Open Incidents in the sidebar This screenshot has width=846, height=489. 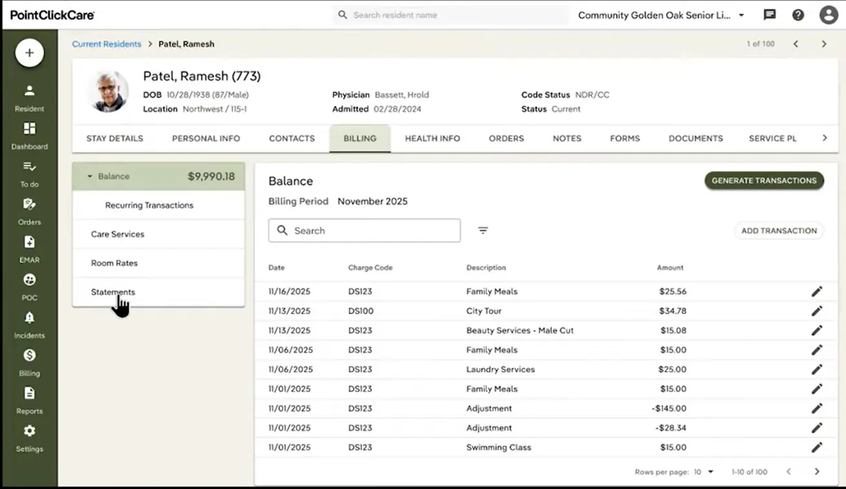click(x=29, y=325)
